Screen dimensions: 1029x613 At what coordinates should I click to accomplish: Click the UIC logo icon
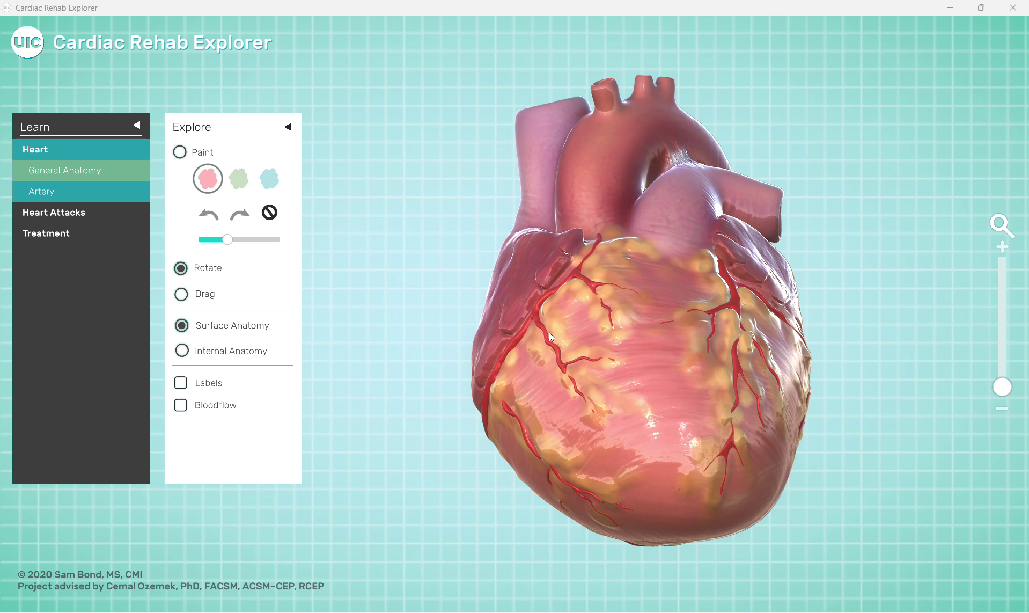coord(27,42)
